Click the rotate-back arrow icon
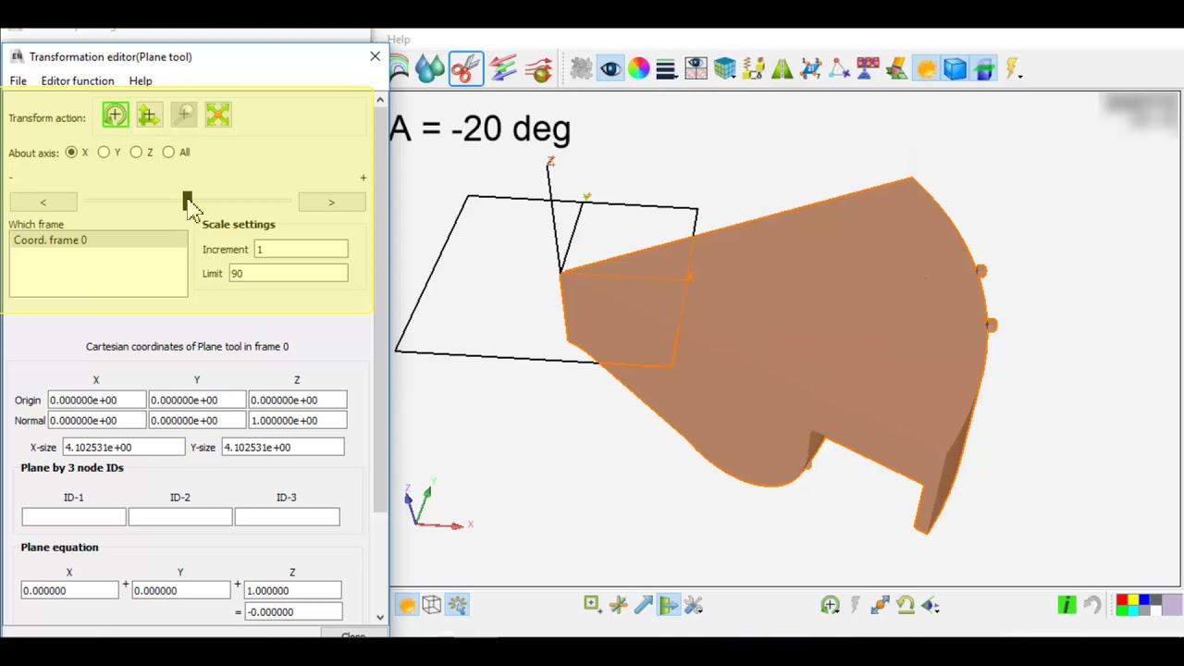Image resolution: width=1184 pixels, height=666 pixels. (905, 605)
